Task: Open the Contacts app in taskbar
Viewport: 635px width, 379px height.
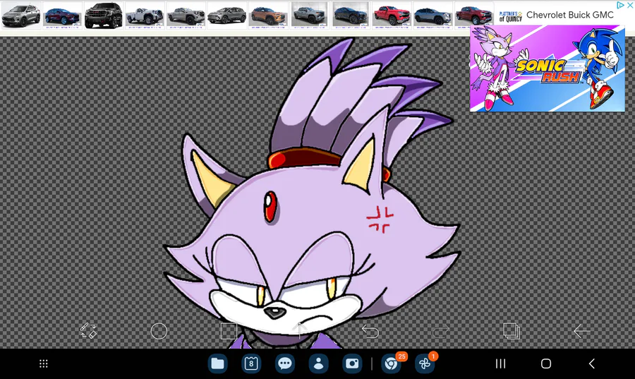Action: tap(319, 363)
